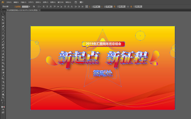The width and height of the screenshot is (191, 119).
Task: Click the reference point locator
Action: 87,7
